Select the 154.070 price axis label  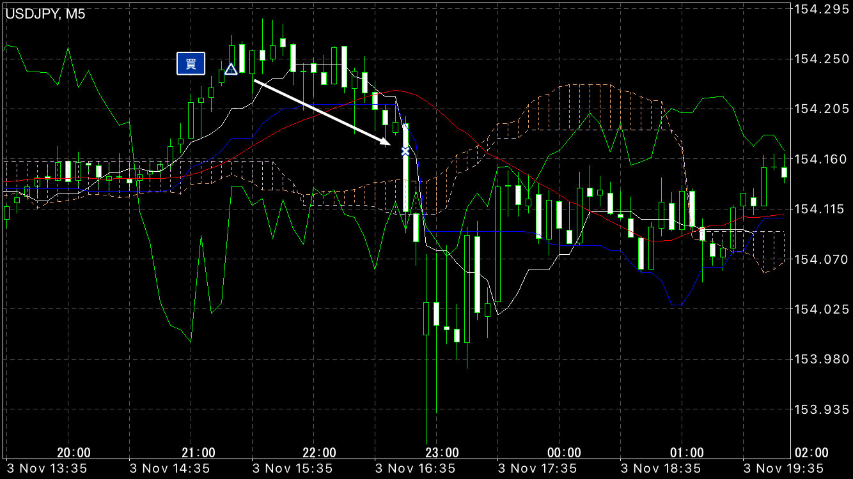(x=820, y=259)
